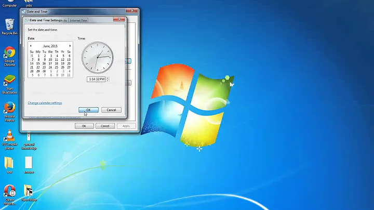This screenshot has width=374, height=210.
Task: Select June 14 in the calendar
Action: tap(32, 63)
